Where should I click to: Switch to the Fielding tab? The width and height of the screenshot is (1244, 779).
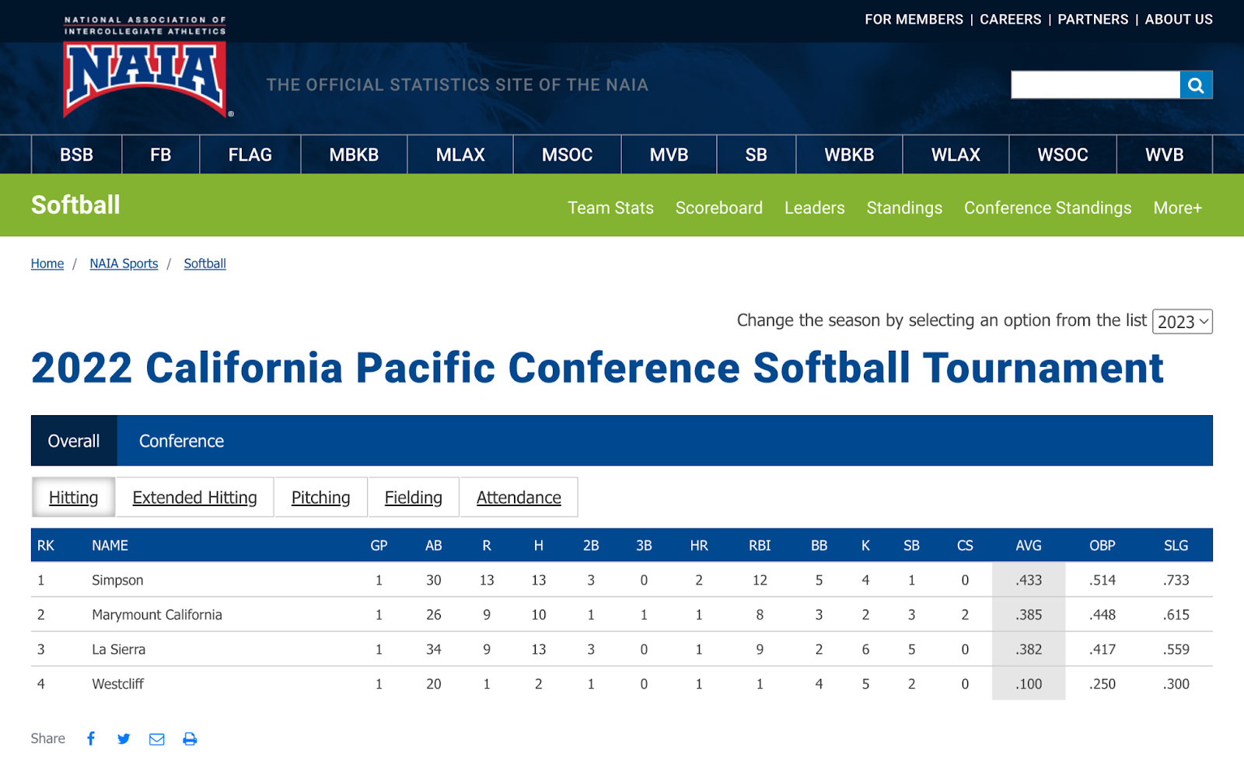pyautogui.click(x=413, y=498)
